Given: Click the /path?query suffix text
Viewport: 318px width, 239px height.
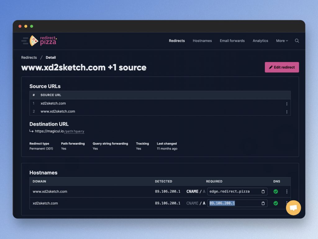Looking at the screenshot, I should 74,131.
